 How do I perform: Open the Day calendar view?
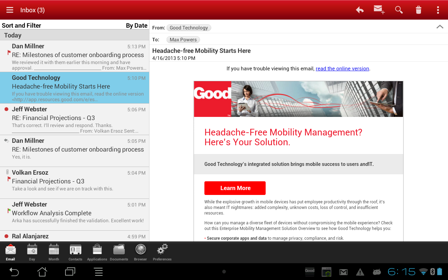coord(32,252)
